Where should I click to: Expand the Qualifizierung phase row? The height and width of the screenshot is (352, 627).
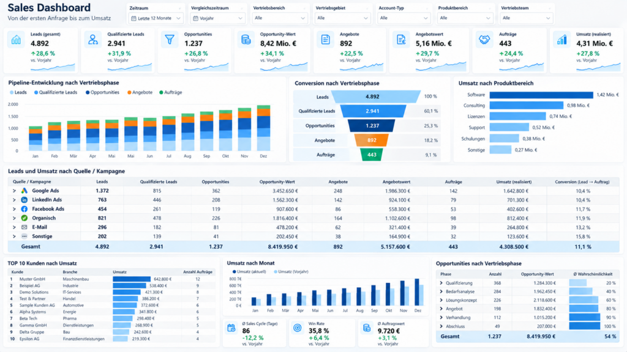pyautogui.click(x=441, y=283)
